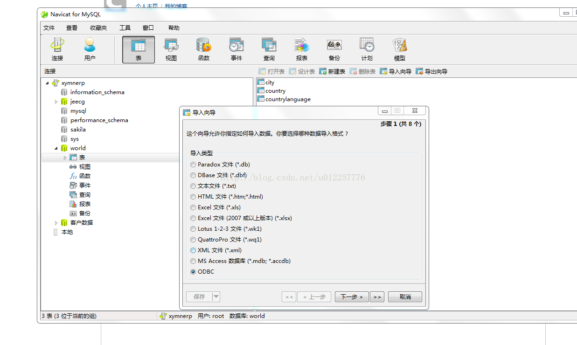Image resolution: width=577 pixels, height=345 pixels.
Task: Open the Function (函数) toolbar icon
Action: tap(204, 50)
